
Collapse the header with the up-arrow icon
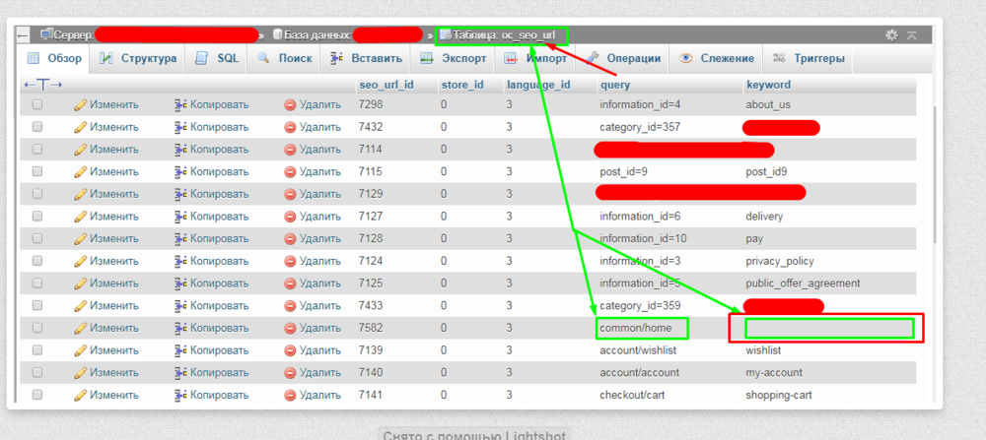click(x=912, y=34)
